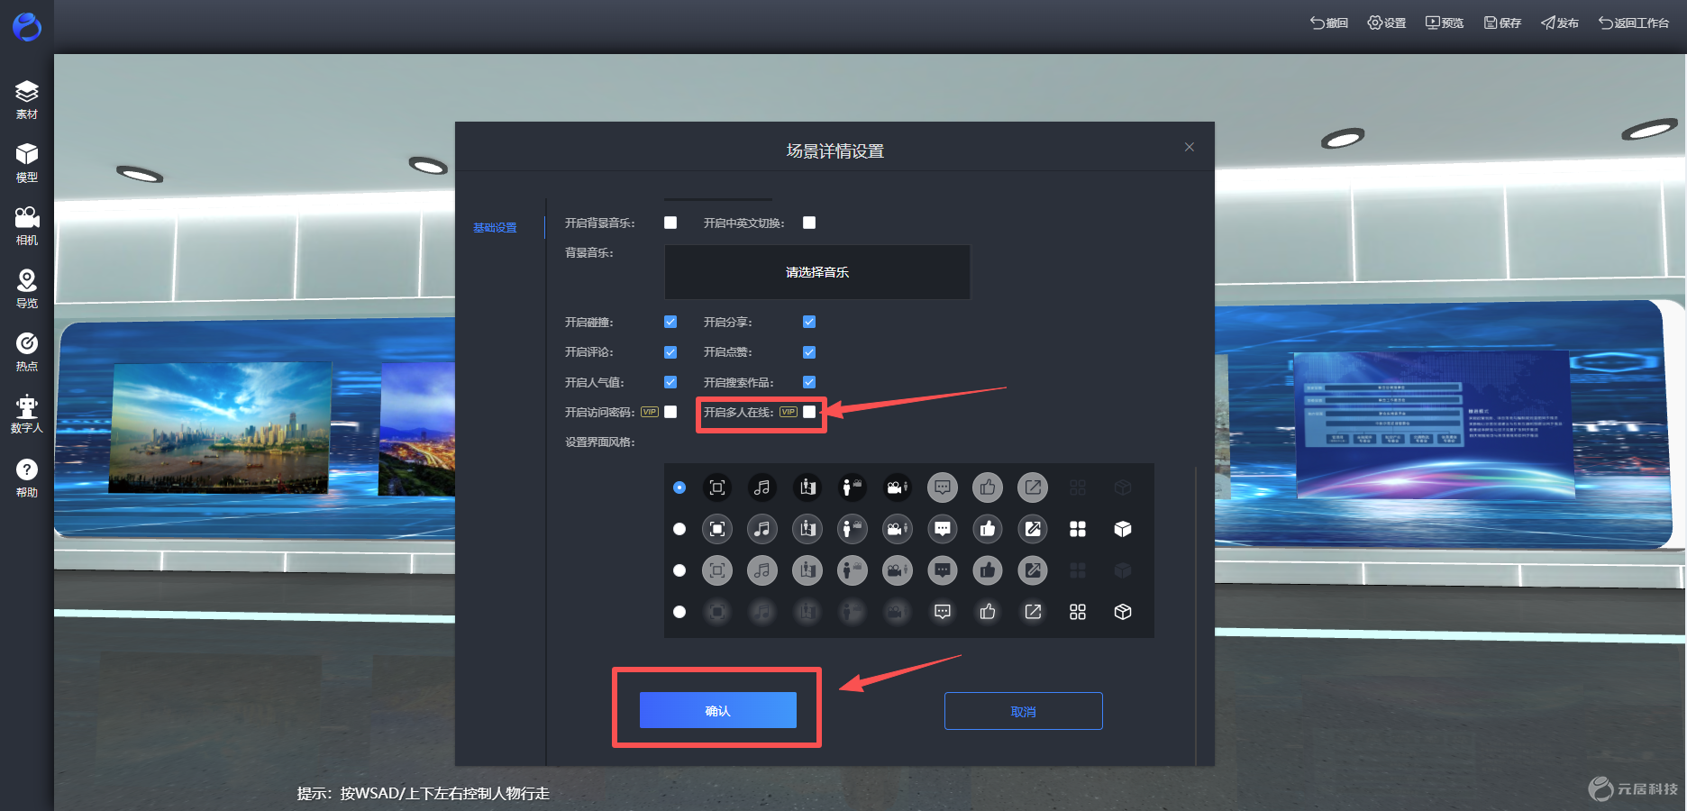Open the 请选择音乐 music selector
The height and width of the screenshot is (811, 1687).
pos(817,272)
